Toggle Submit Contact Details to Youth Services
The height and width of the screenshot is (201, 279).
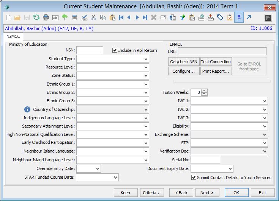point(194,178)
